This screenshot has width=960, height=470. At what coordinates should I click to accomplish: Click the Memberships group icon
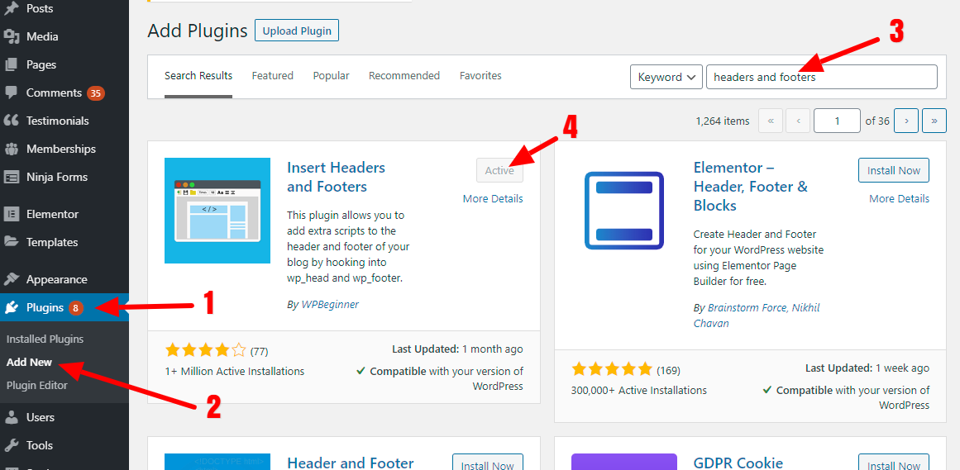pyautogui.click(x=12, y=149)
